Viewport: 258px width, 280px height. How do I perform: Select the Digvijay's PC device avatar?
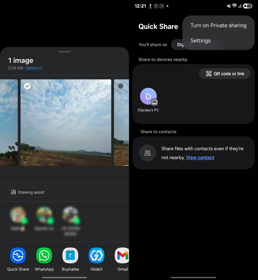(148, 97)
